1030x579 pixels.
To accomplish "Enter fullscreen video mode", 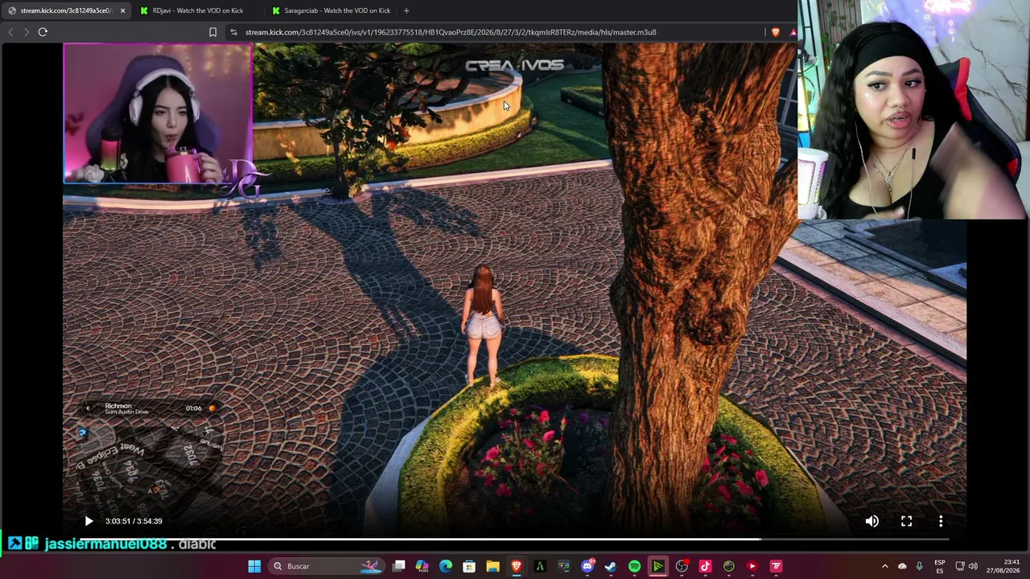I will [906, 521].
